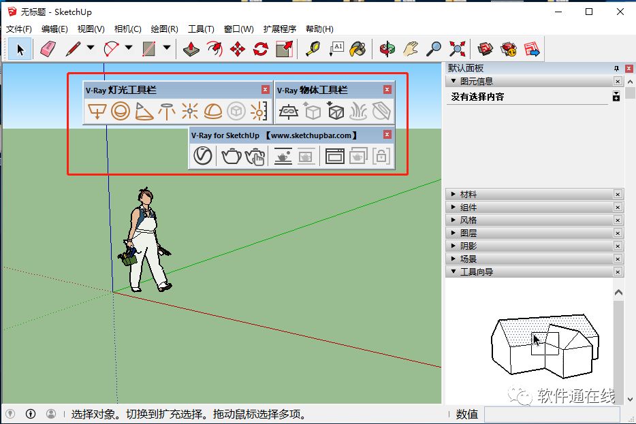Start V-Ray render with teapot icon

coord(232,156)
